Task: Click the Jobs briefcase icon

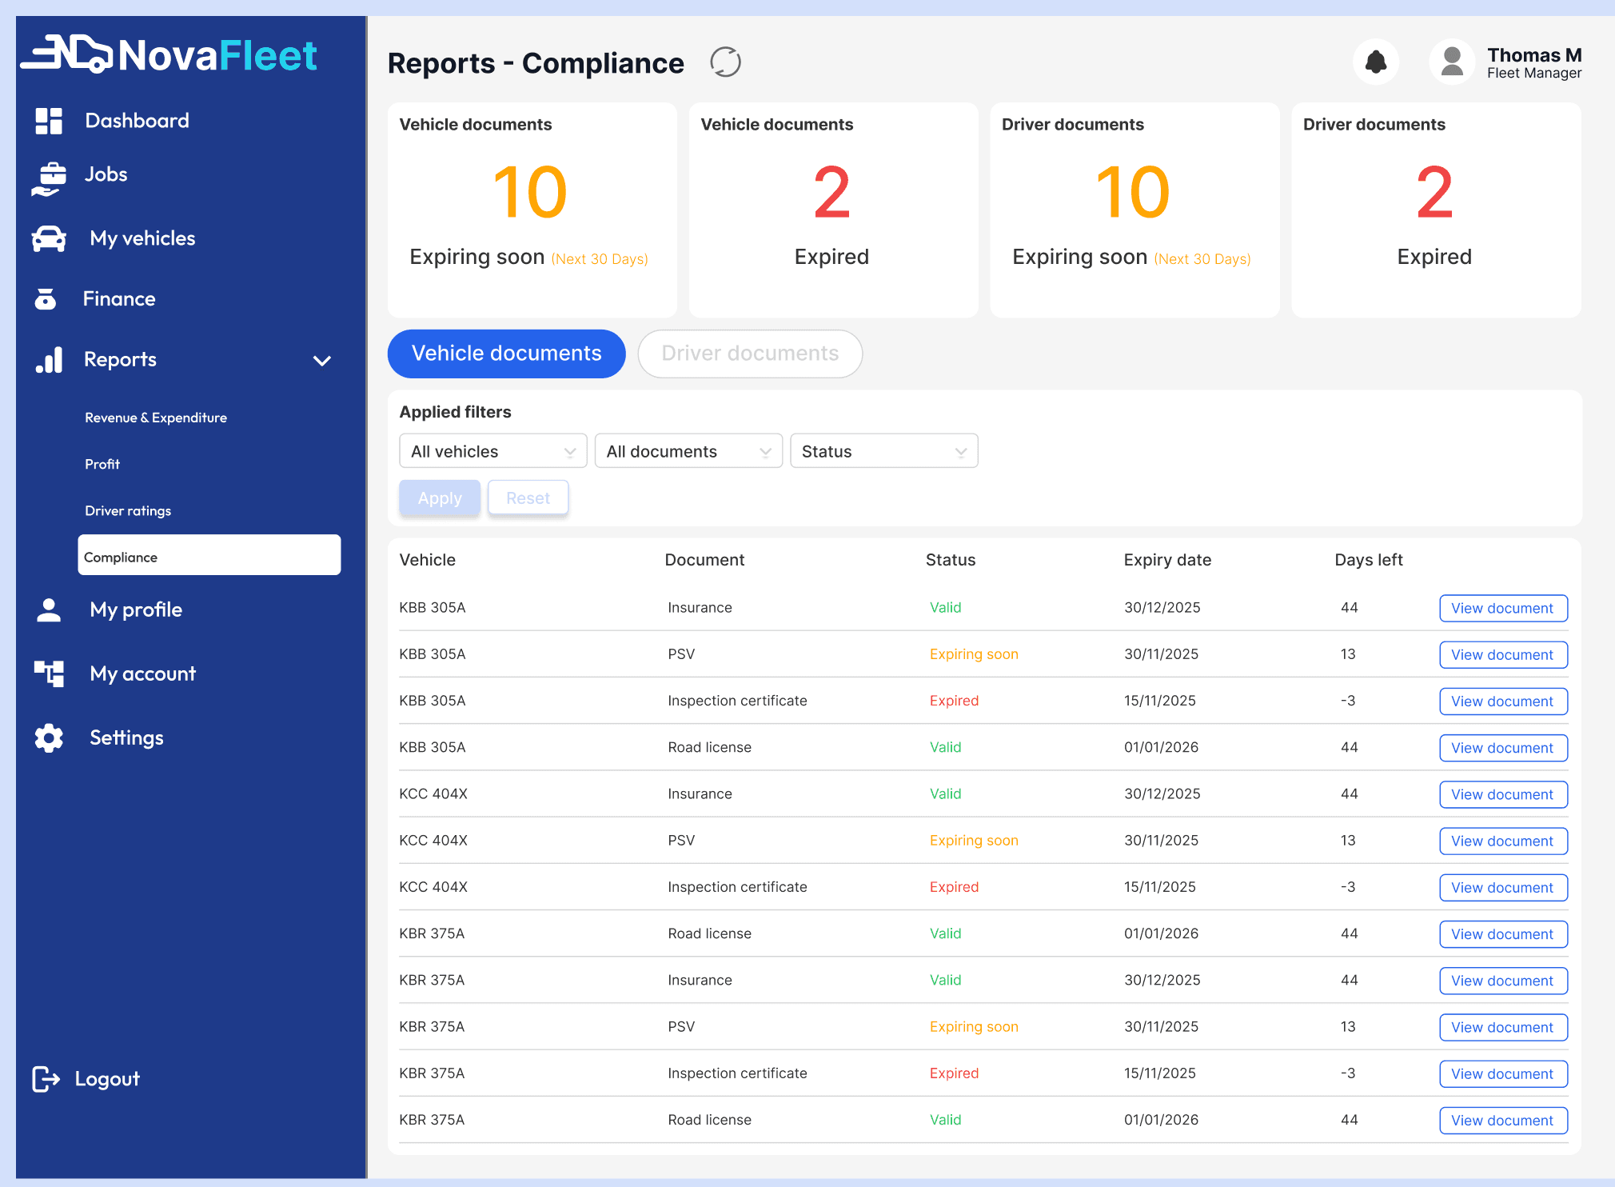Action: point(49,178)
